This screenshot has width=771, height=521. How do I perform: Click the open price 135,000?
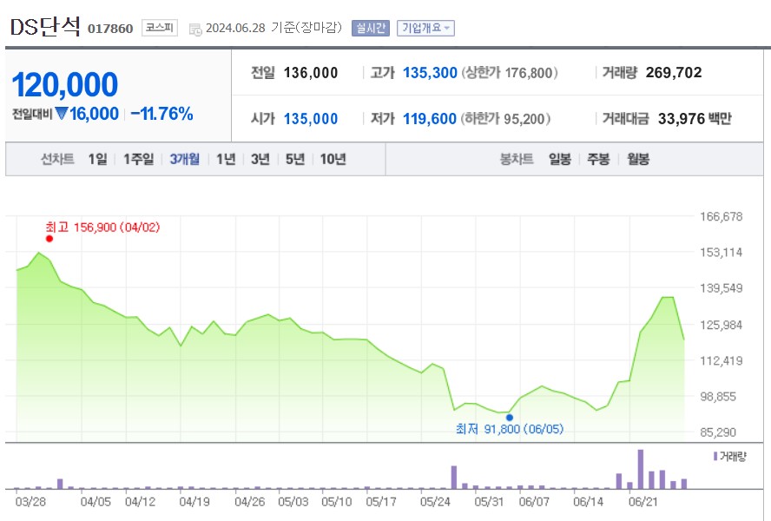coord(311,119)
